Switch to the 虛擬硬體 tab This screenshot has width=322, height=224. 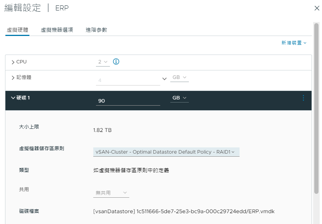[x=17, y=30]
